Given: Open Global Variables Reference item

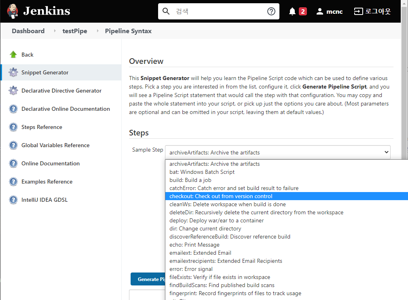Looking at the screenshot, I should [55, 145].
